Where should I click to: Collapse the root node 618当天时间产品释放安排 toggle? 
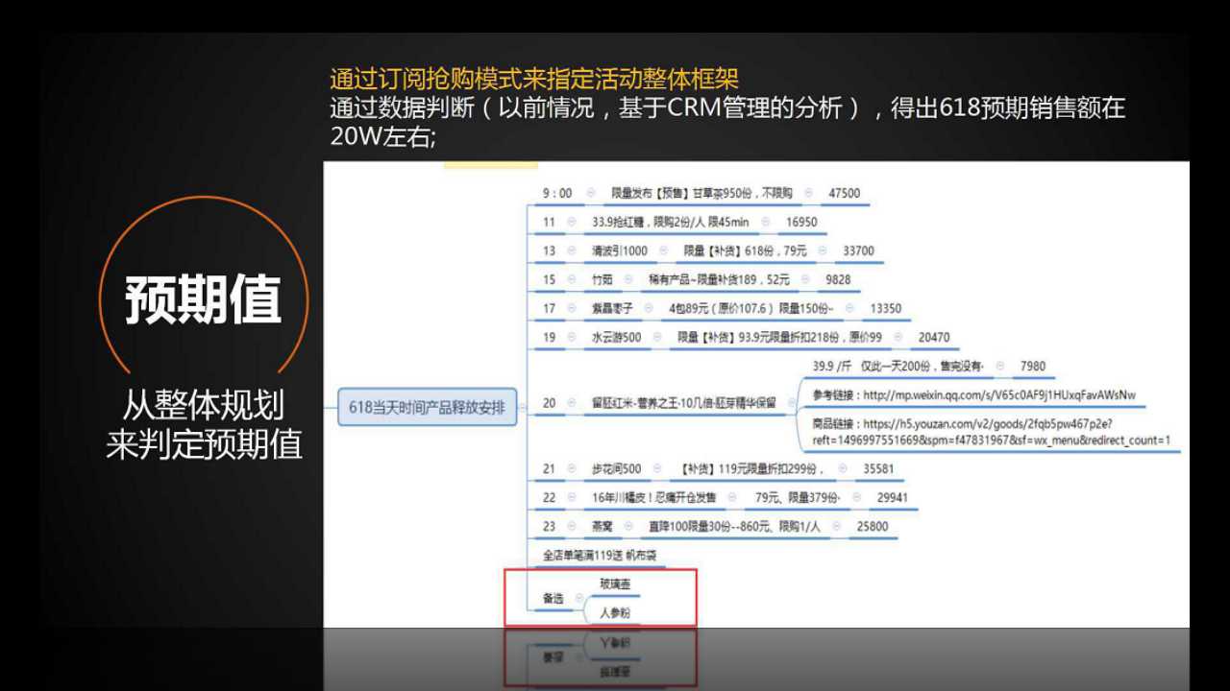(523, 407)
